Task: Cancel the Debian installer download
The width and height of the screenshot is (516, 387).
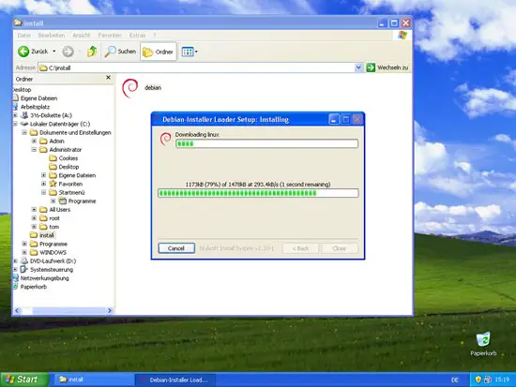Action: click(176, 248)
